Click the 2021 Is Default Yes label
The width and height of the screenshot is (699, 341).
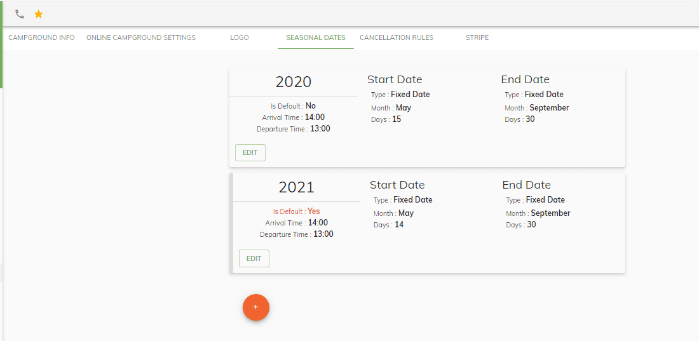point(297,211)
